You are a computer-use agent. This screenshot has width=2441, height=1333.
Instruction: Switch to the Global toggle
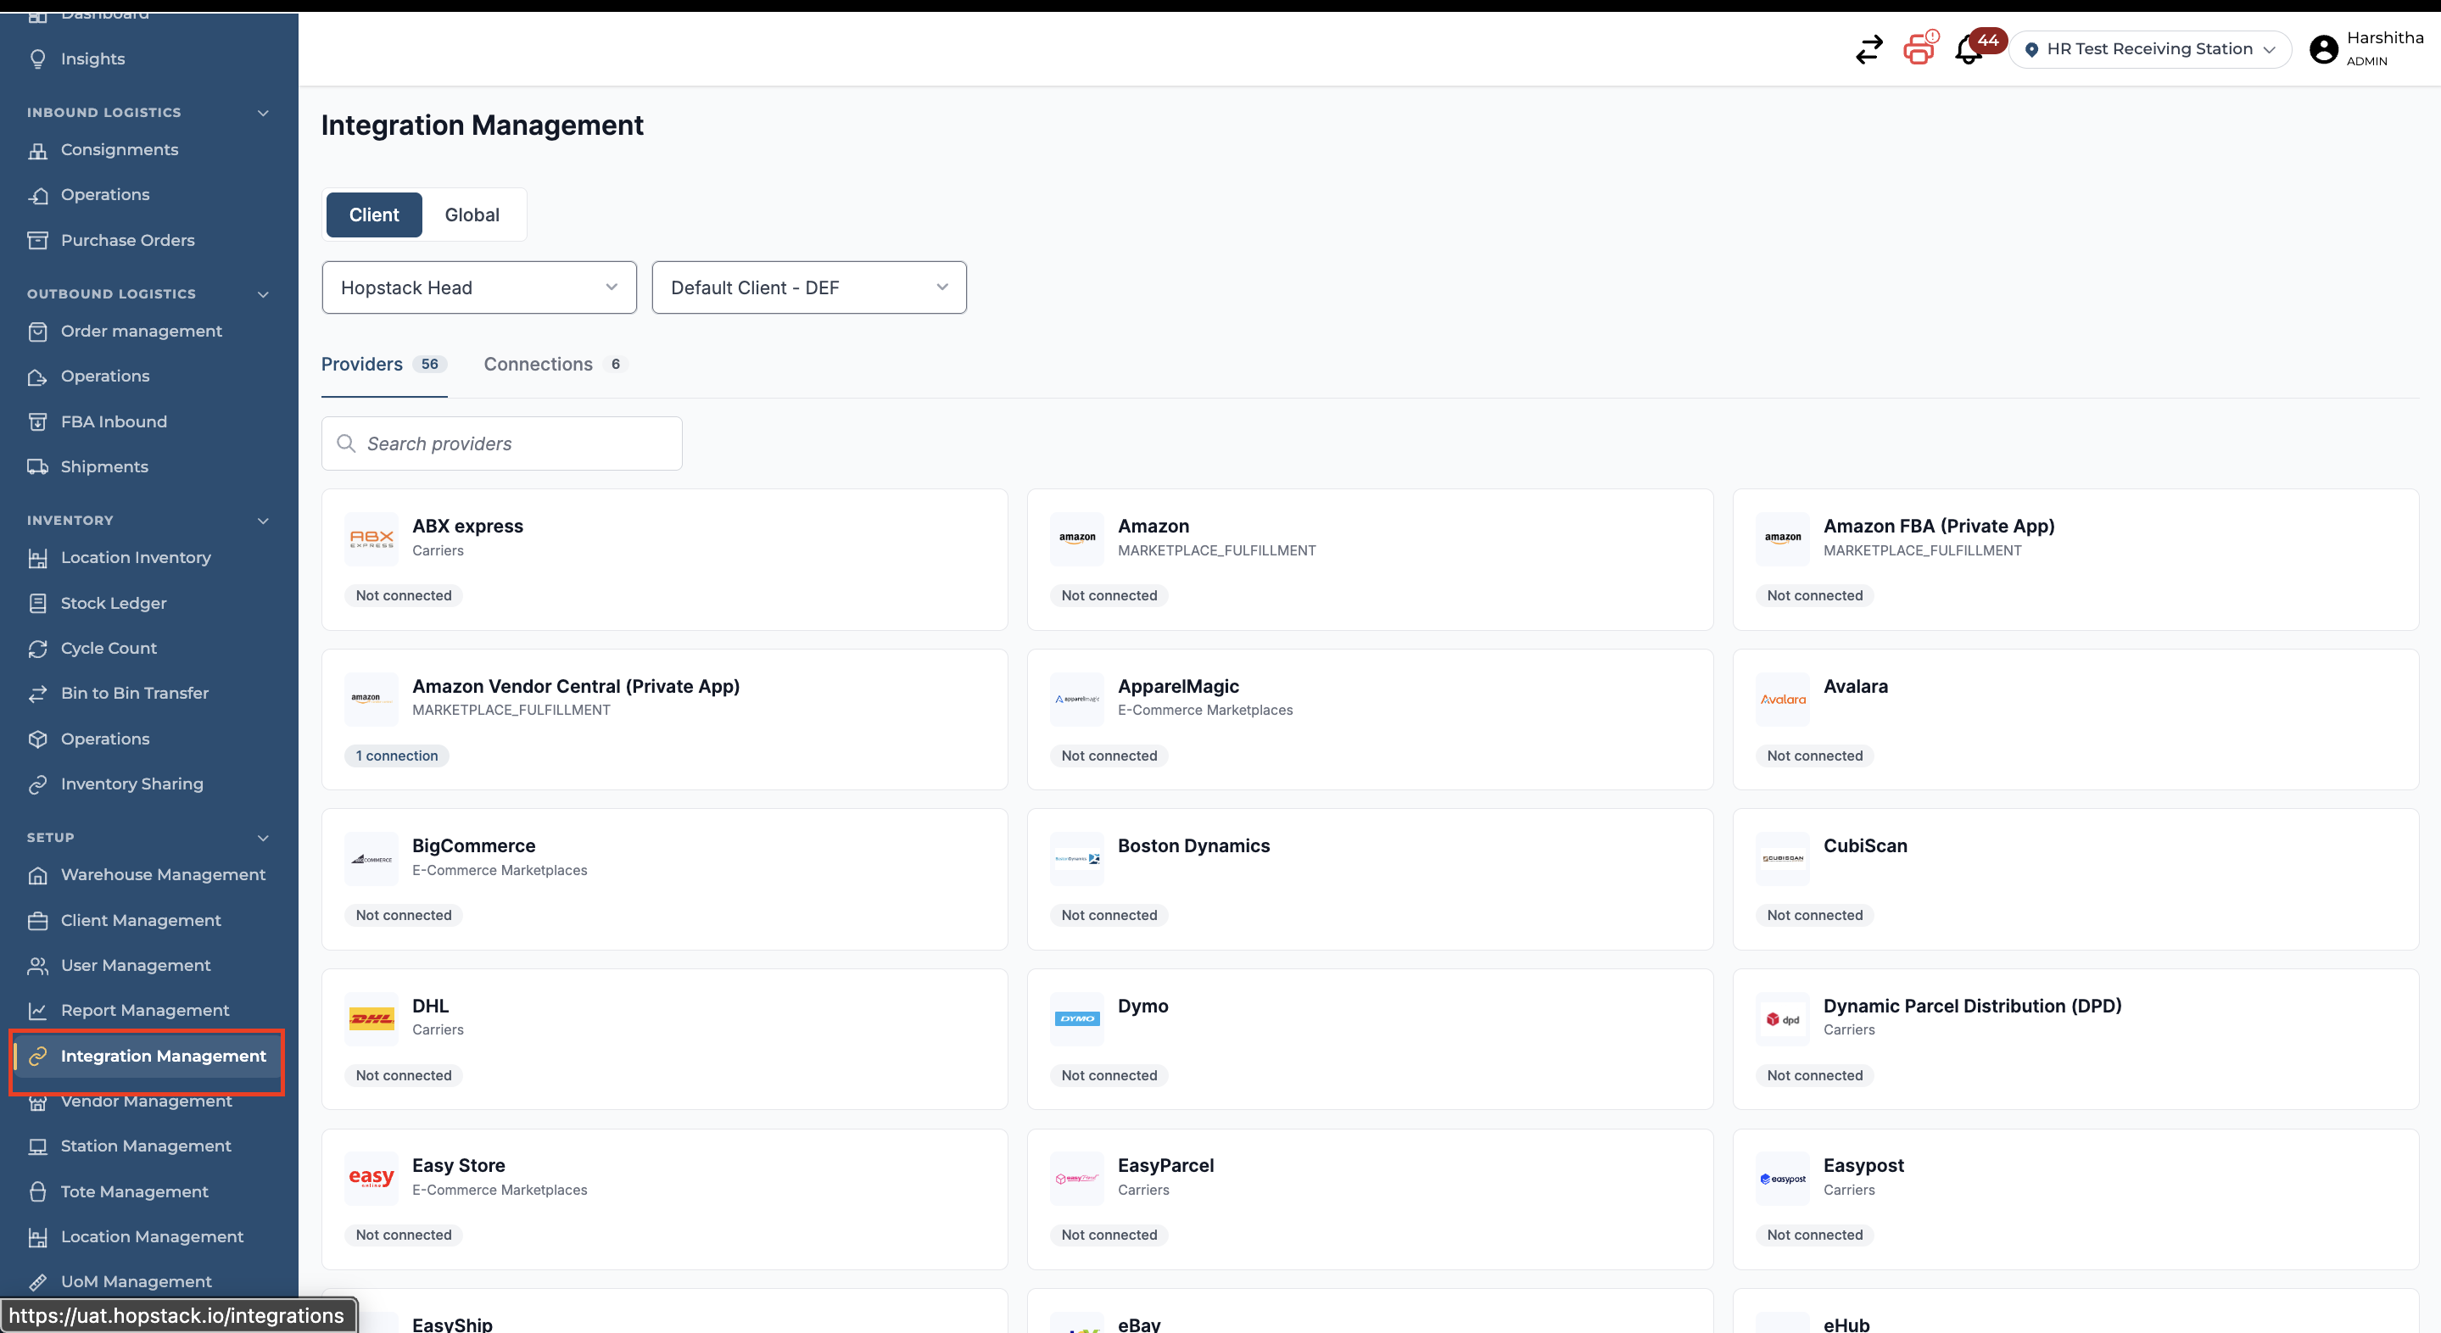pyautogui.click(x=472, y=215)
